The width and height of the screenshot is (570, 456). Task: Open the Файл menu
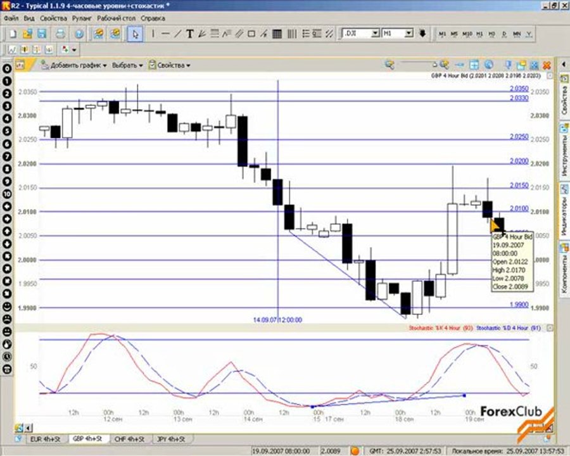pos(11,18)
